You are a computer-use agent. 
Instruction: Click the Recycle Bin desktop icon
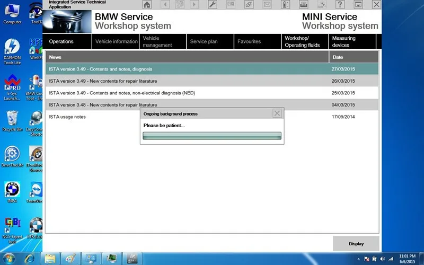[x=12, y=121]
